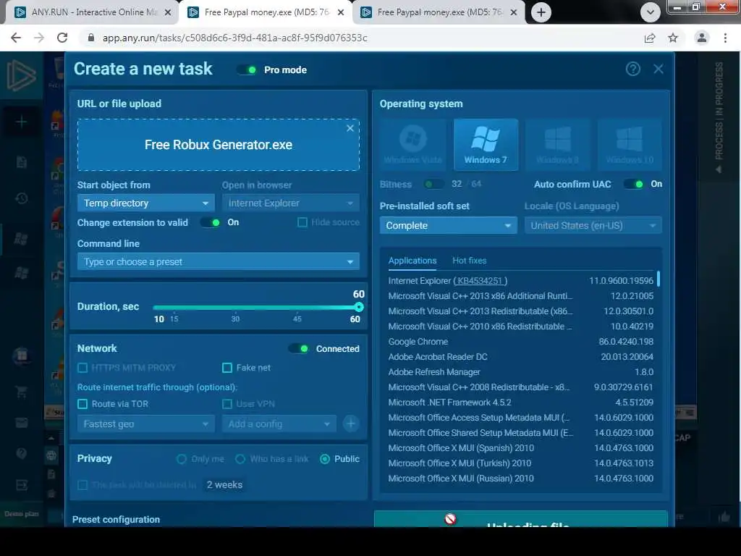
Task: Select Who has a link privacy option
Action: click(240, 458)
